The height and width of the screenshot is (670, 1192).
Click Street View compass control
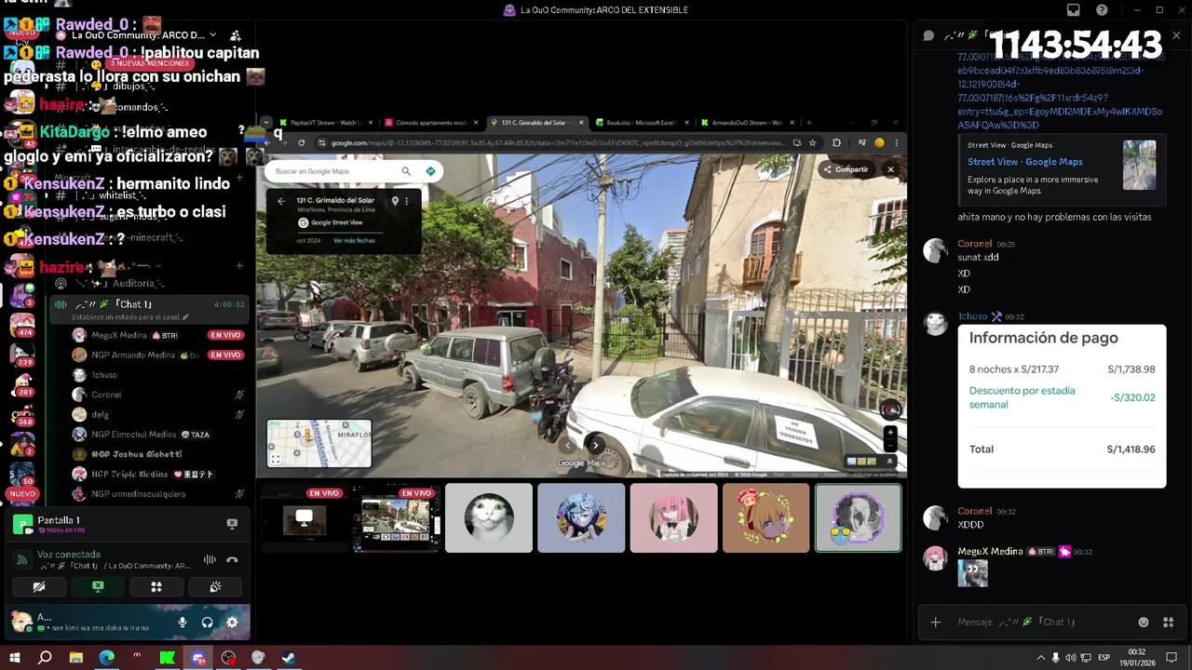[x=890, y=409]
